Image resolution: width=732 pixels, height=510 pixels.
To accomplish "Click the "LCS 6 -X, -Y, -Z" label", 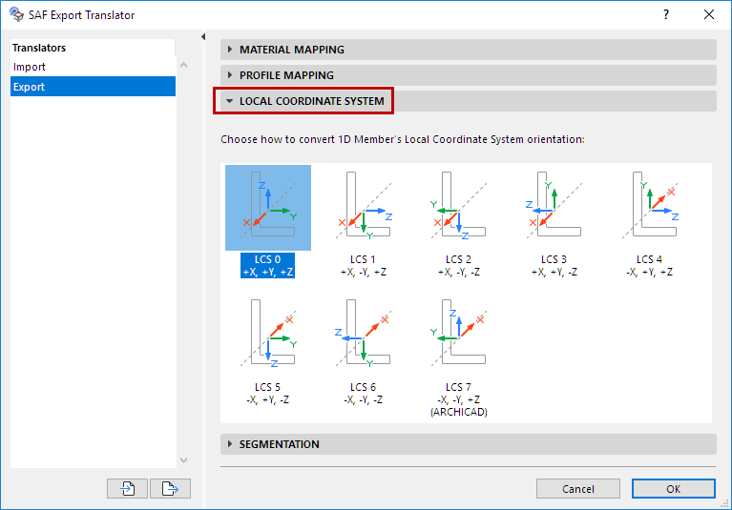I will pyautogui.click(x=364, y=394).
